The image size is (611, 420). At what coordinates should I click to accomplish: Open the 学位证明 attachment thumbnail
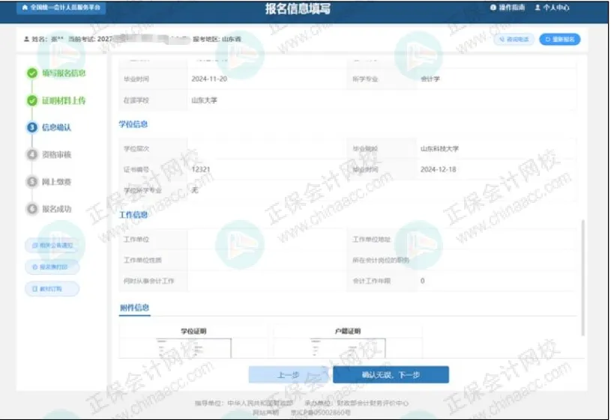click(x=193, y=348)
